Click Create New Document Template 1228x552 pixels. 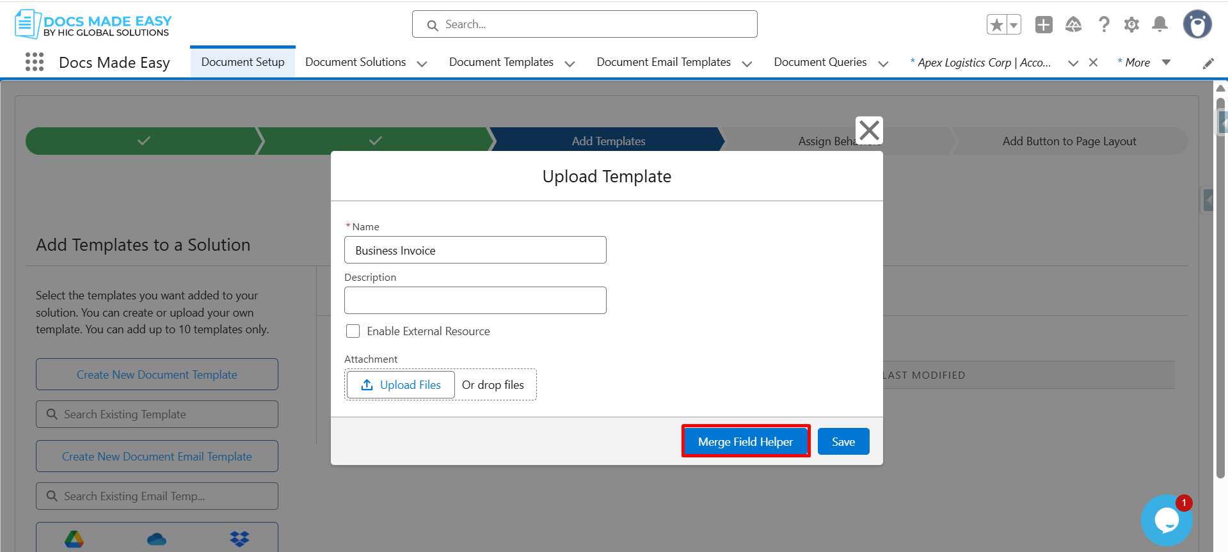click(x=157, y=374)
